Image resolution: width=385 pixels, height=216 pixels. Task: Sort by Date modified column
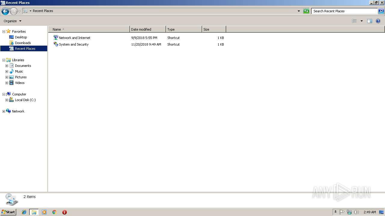(x=148, y=29)
